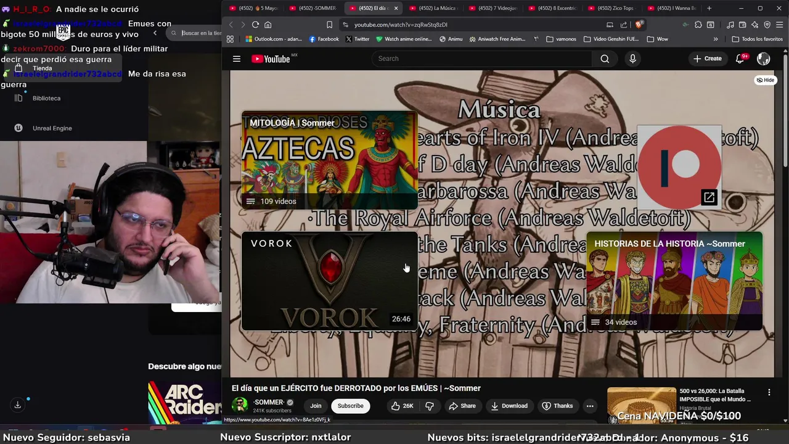Like the video with 26K likes
Image resolution: width=789 pixels, height=444 pixels.
pyautogui.click(x=402, y=406)
